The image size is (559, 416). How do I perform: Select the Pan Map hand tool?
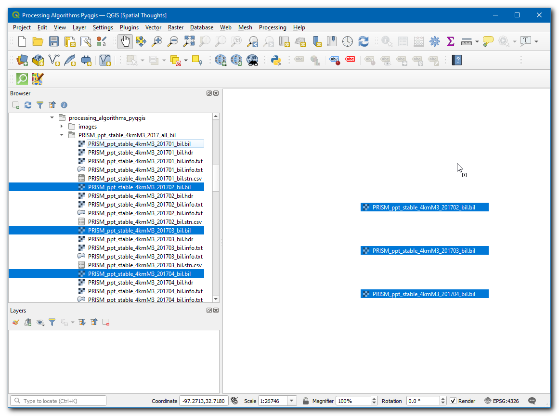[x=125, y=41]
